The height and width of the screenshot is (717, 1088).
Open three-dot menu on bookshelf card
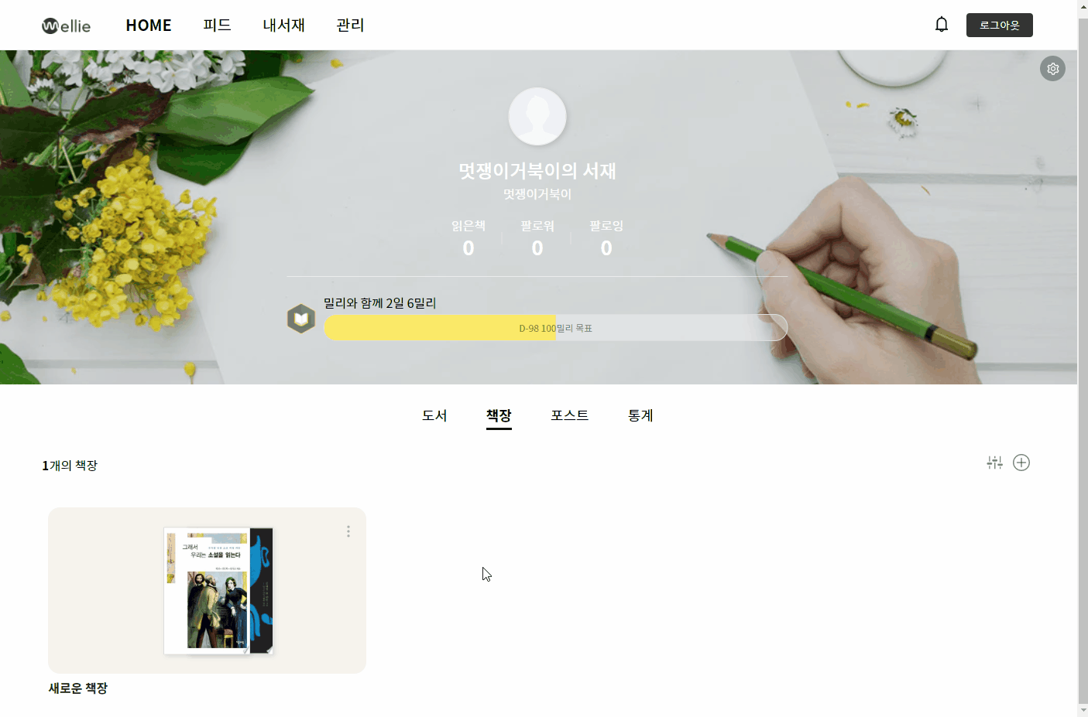tap(348, 531)
